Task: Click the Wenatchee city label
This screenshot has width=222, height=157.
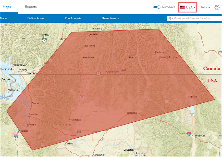Action: click(75, 120)
